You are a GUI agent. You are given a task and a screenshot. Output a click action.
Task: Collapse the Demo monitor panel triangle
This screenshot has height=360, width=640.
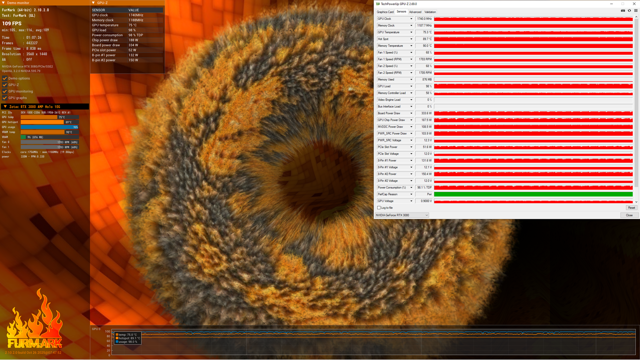(3, 3)
